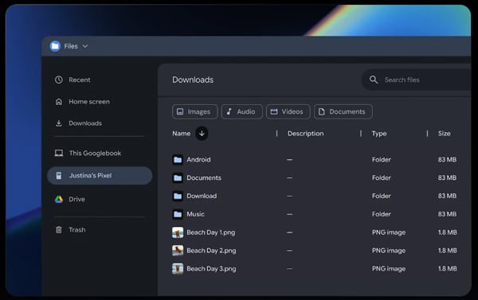Click the phone icon for Justina's Pixel
The height and width of the screenshot is (300, 478).
point(59,175)
